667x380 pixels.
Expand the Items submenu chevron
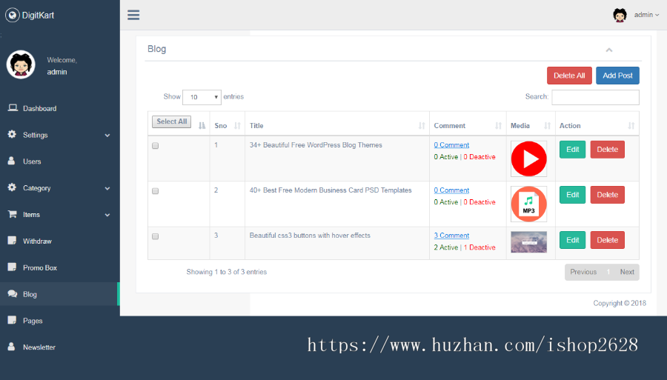click(x=107, y=215)
